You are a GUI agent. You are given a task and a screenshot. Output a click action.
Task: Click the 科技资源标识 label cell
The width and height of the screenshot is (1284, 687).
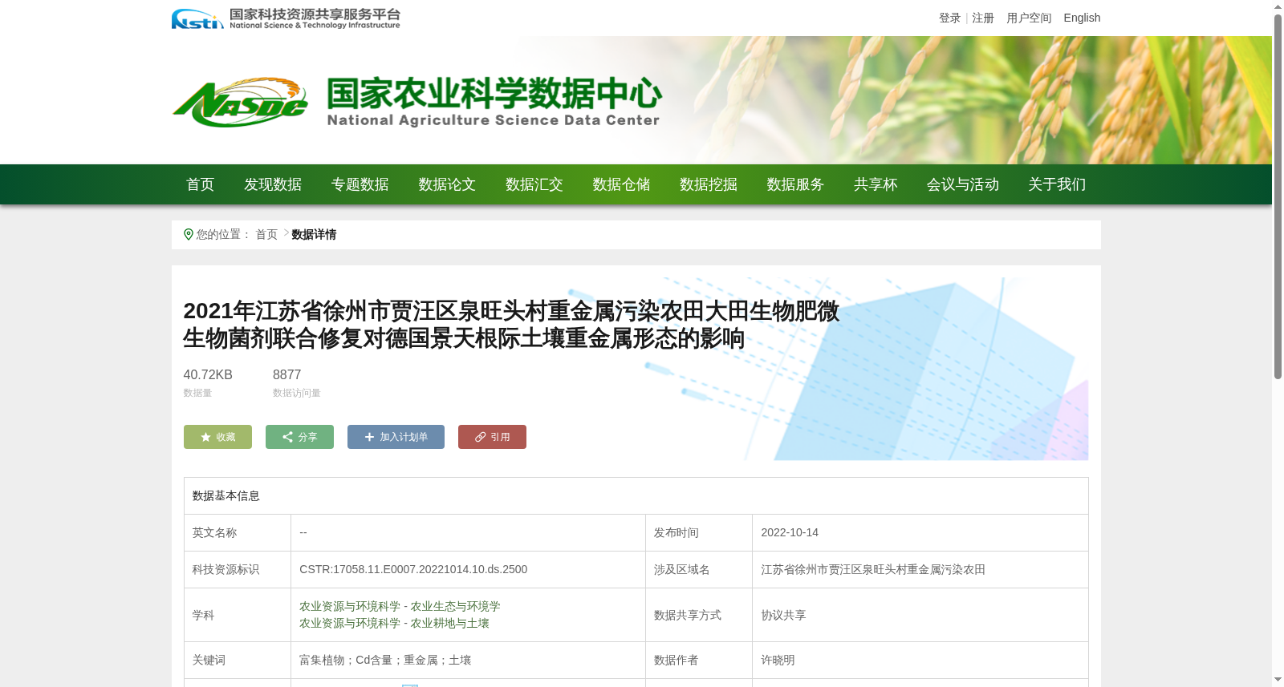(x=238, y=570)
